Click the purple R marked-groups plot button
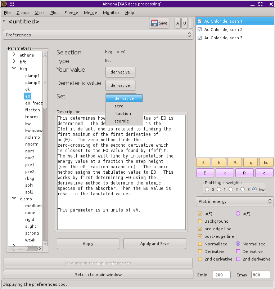The width and height of the screenshot is (275, 289). tap(244, 173)
